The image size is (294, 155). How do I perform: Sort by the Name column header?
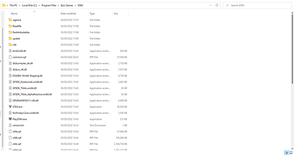pos(14,14)
